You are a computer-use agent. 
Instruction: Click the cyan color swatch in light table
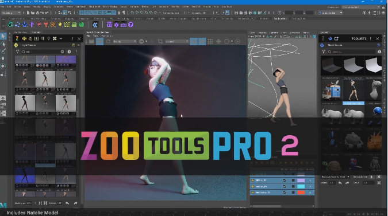pos(301,186)
